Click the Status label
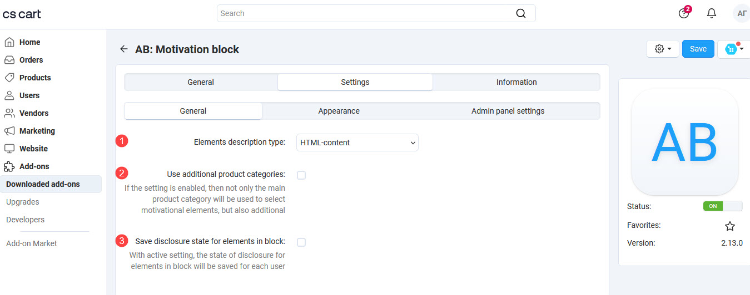 pyautogui.click(x=639, y=206)
